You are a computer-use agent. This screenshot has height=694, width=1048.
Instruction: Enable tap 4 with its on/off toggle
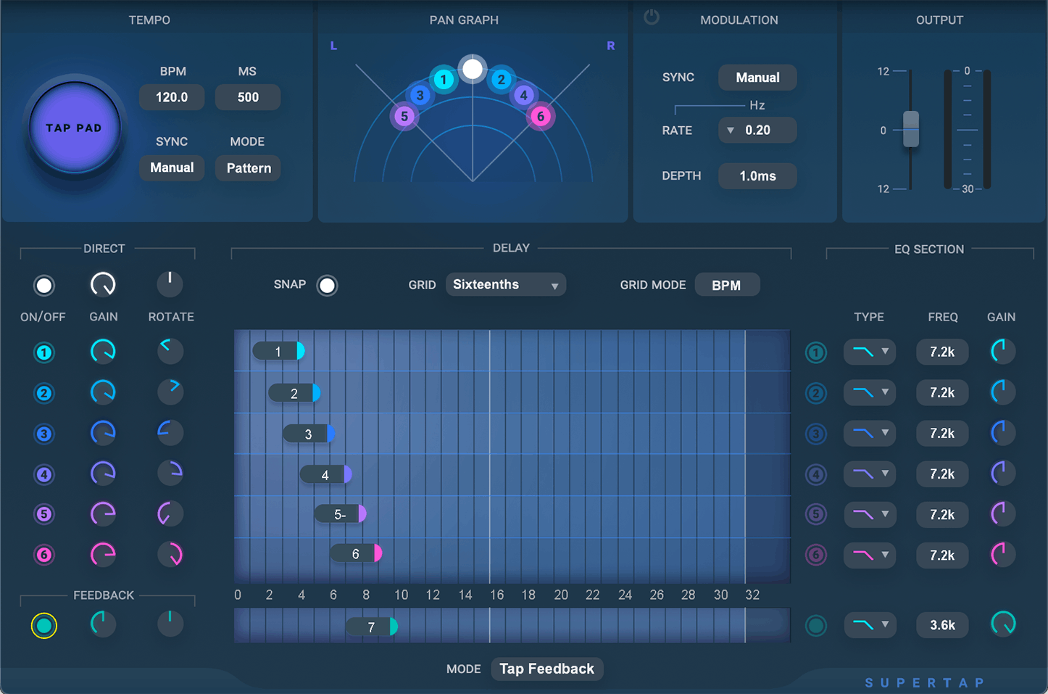point(43,474)
